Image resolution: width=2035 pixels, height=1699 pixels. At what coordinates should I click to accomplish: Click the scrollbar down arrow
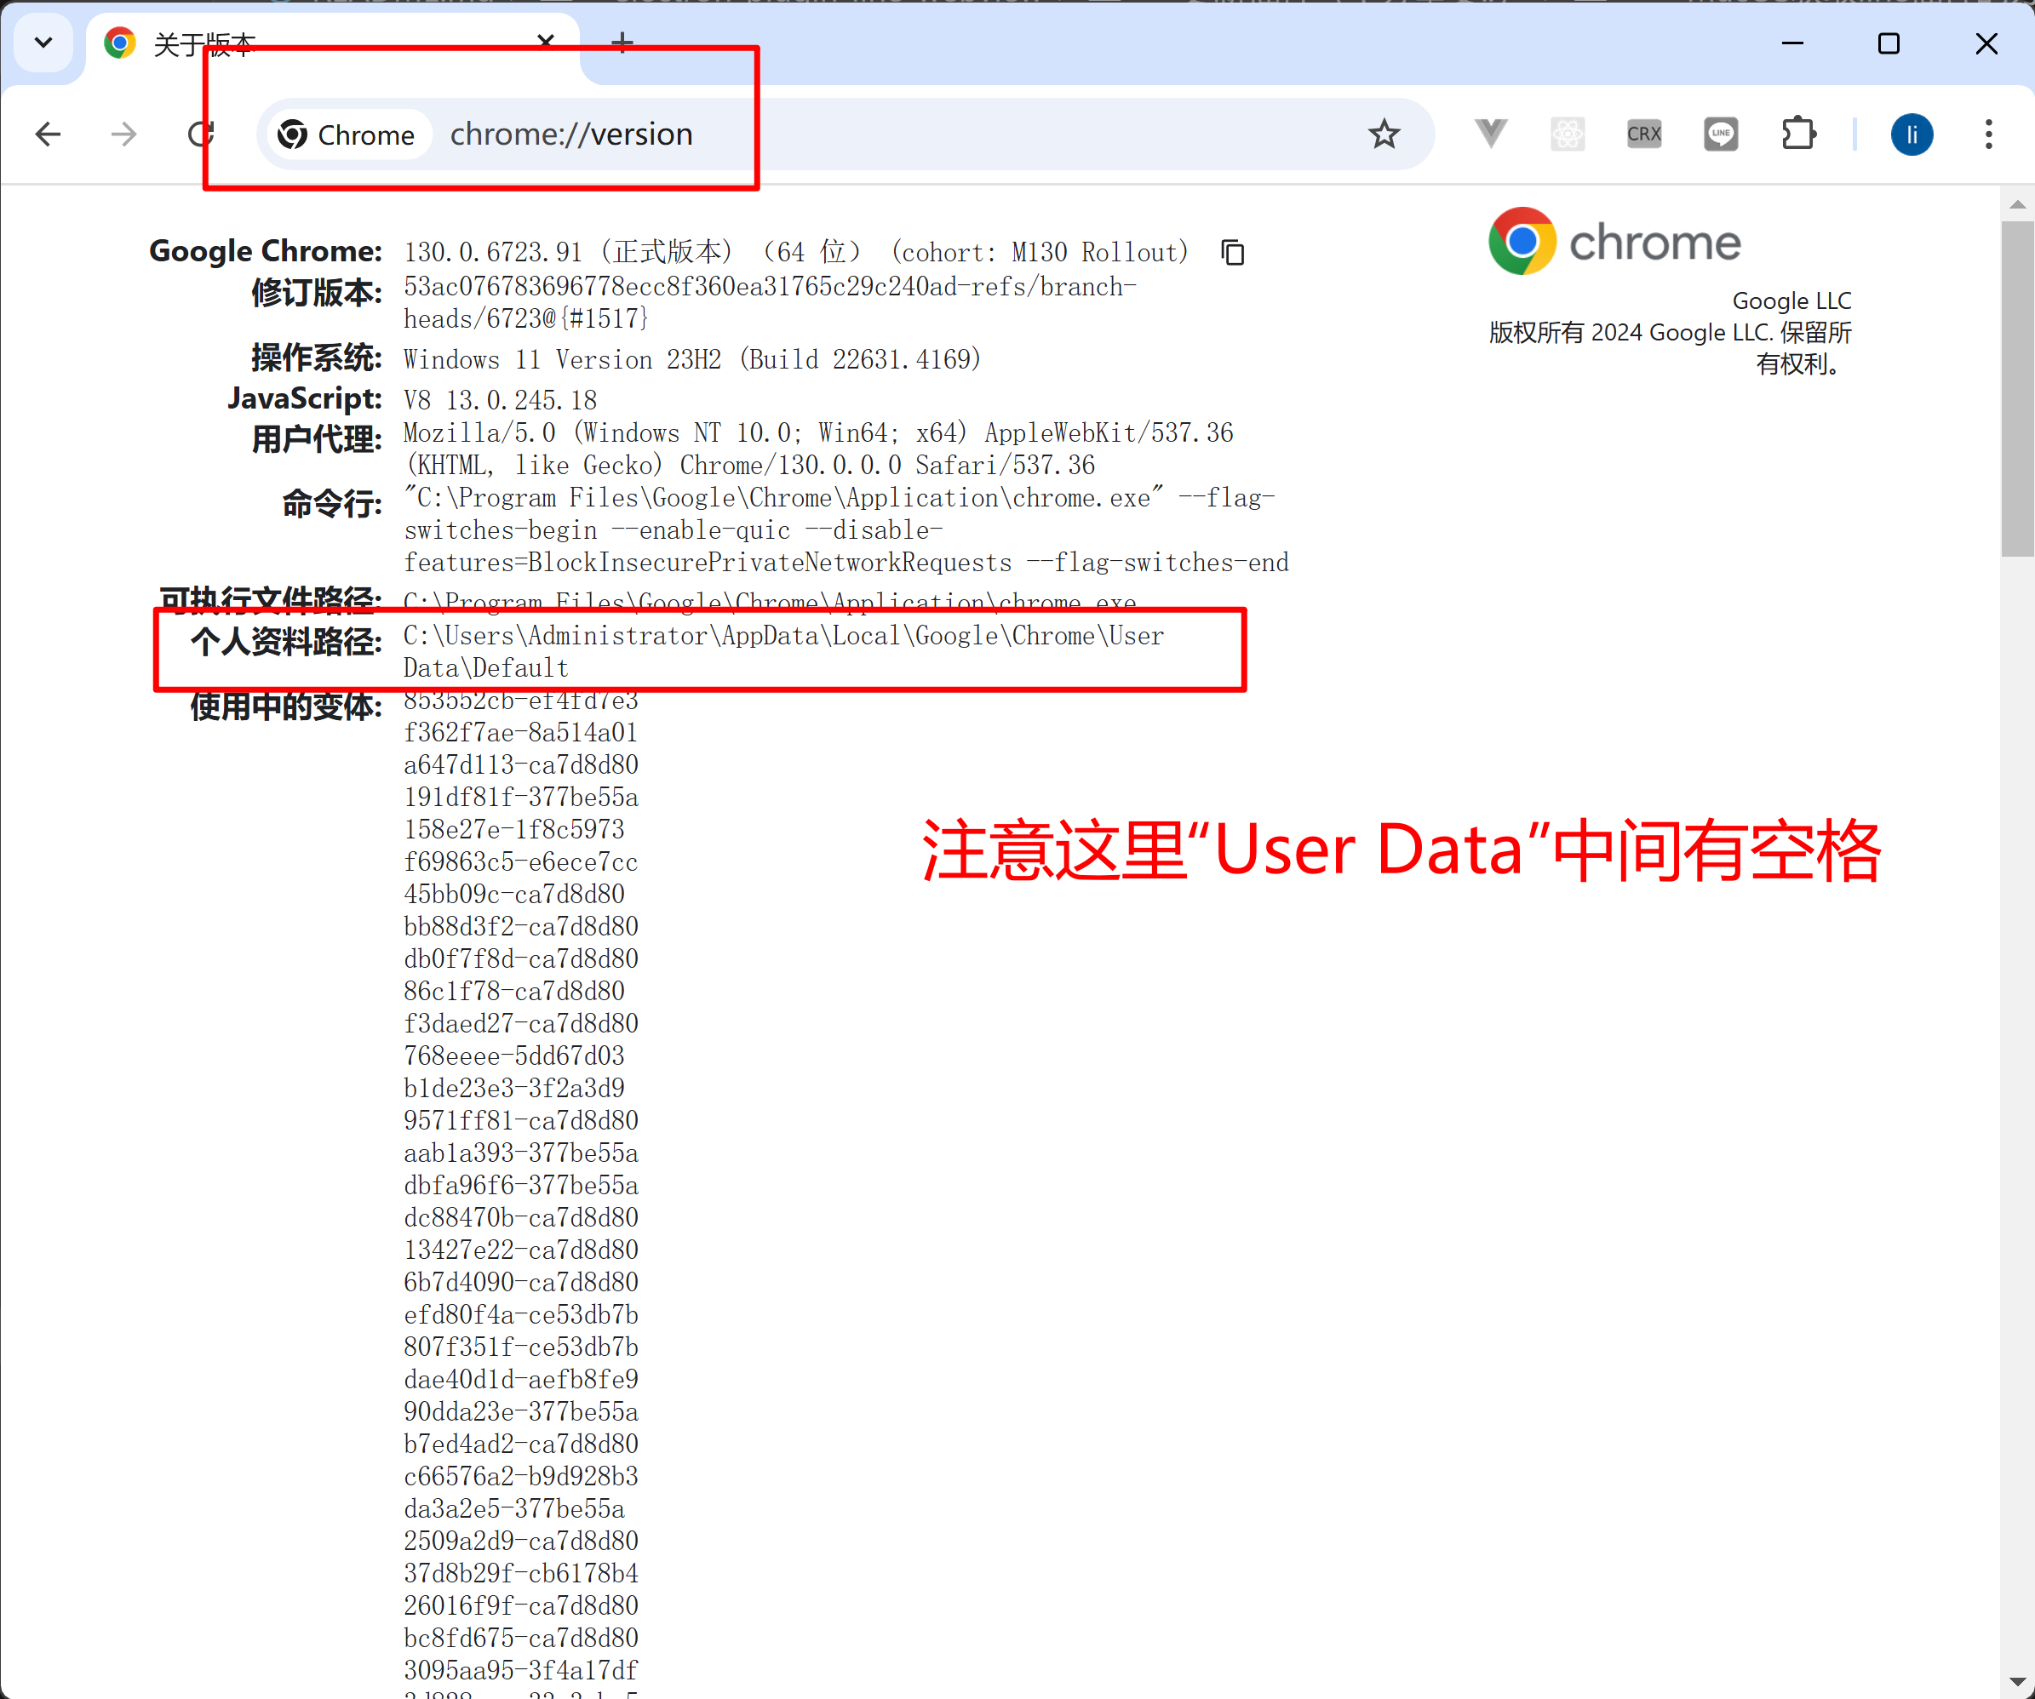coord(2018,1682)
